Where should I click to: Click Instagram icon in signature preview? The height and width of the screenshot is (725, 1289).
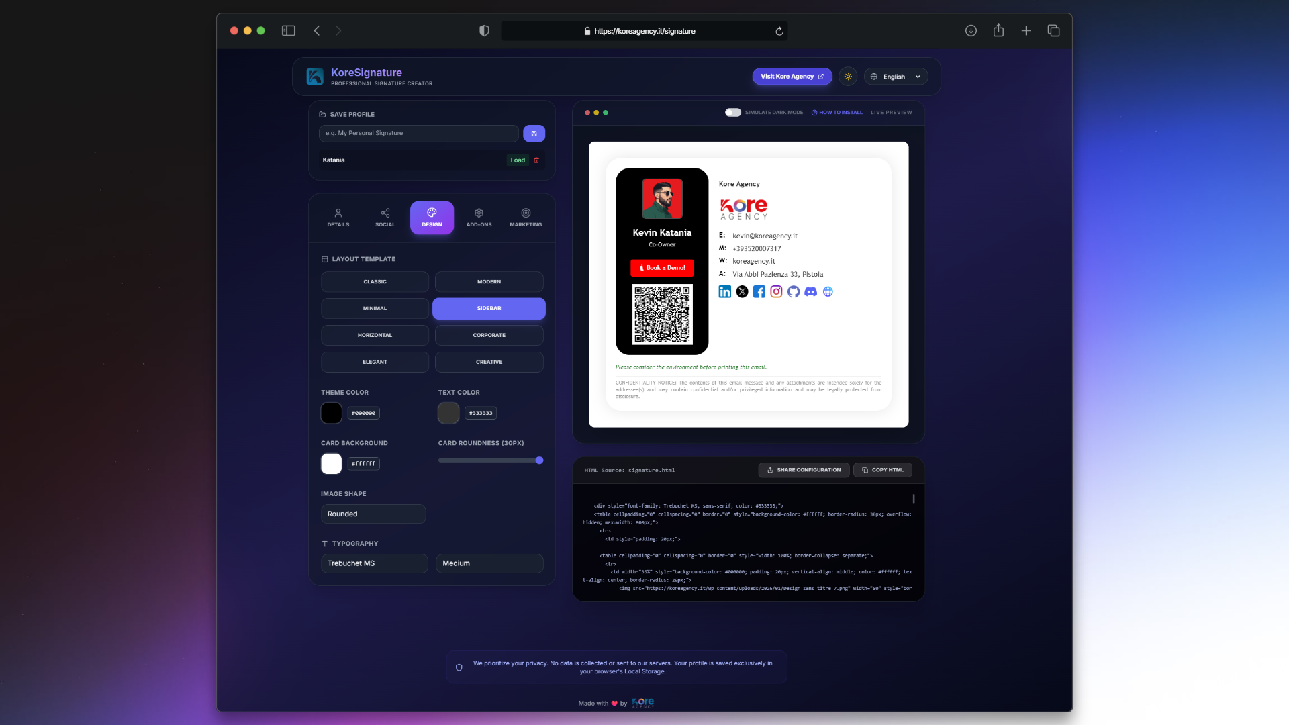pyautogui.click(x=776, y=292)
